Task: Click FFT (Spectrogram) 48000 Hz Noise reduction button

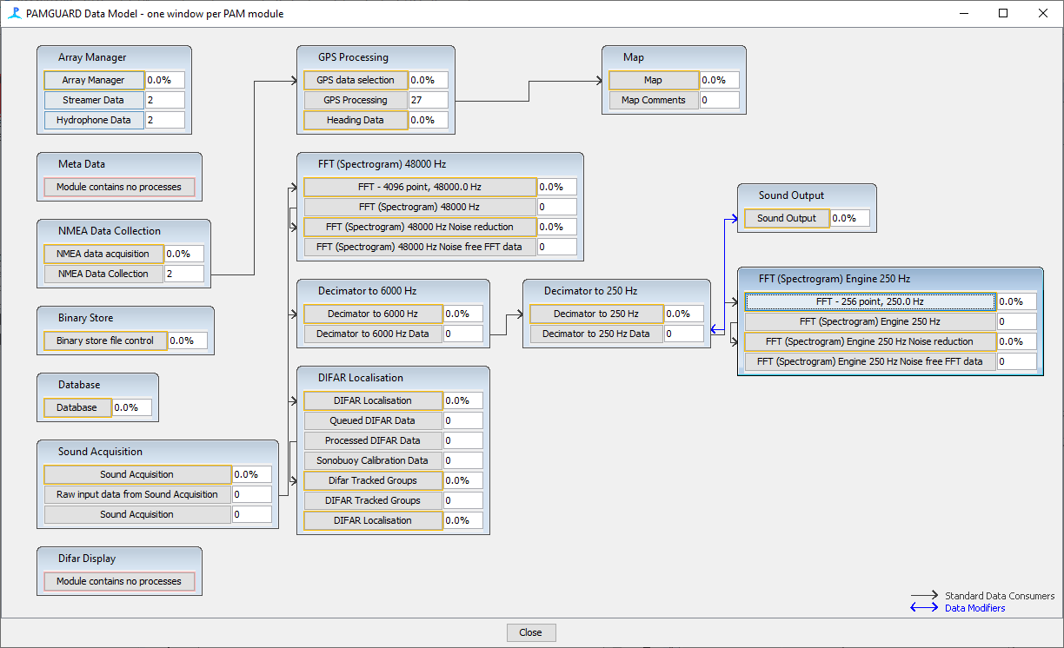Action: pos(420,227)
